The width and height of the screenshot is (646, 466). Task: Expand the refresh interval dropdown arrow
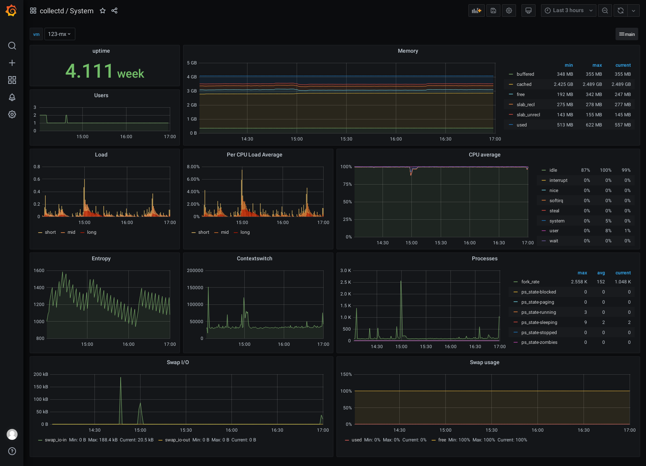pyautogui.click(x=634, y=11)
